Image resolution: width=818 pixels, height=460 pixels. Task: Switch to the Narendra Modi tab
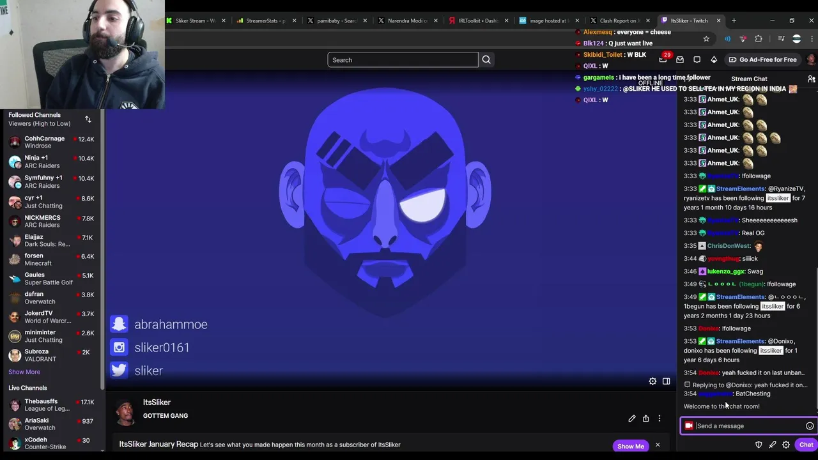point(406,20)
